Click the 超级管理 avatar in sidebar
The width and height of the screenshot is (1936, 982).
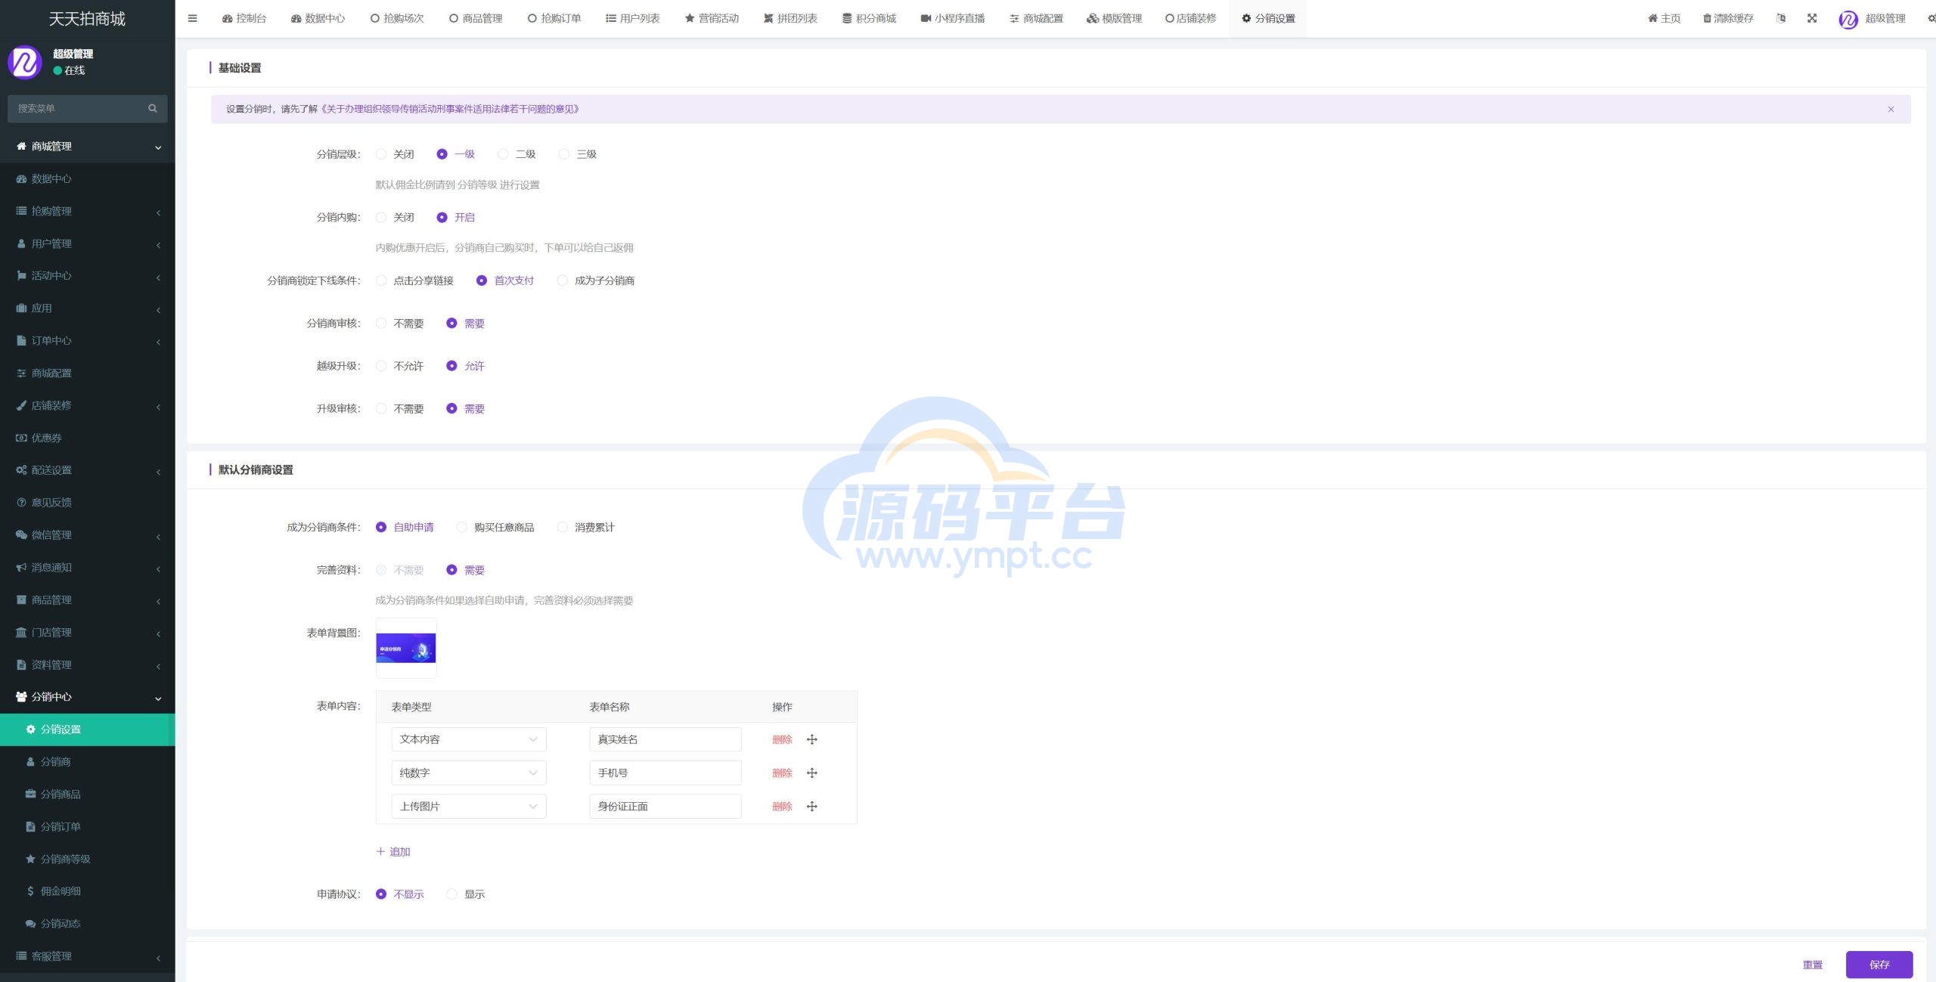[24, 61]
